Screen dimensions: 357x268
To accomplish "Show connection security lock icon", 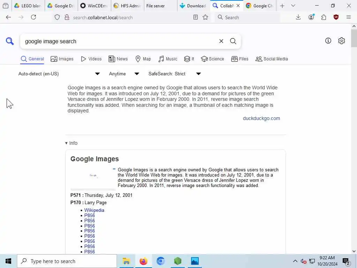I will pyautogui.click(x=67, y=17).
